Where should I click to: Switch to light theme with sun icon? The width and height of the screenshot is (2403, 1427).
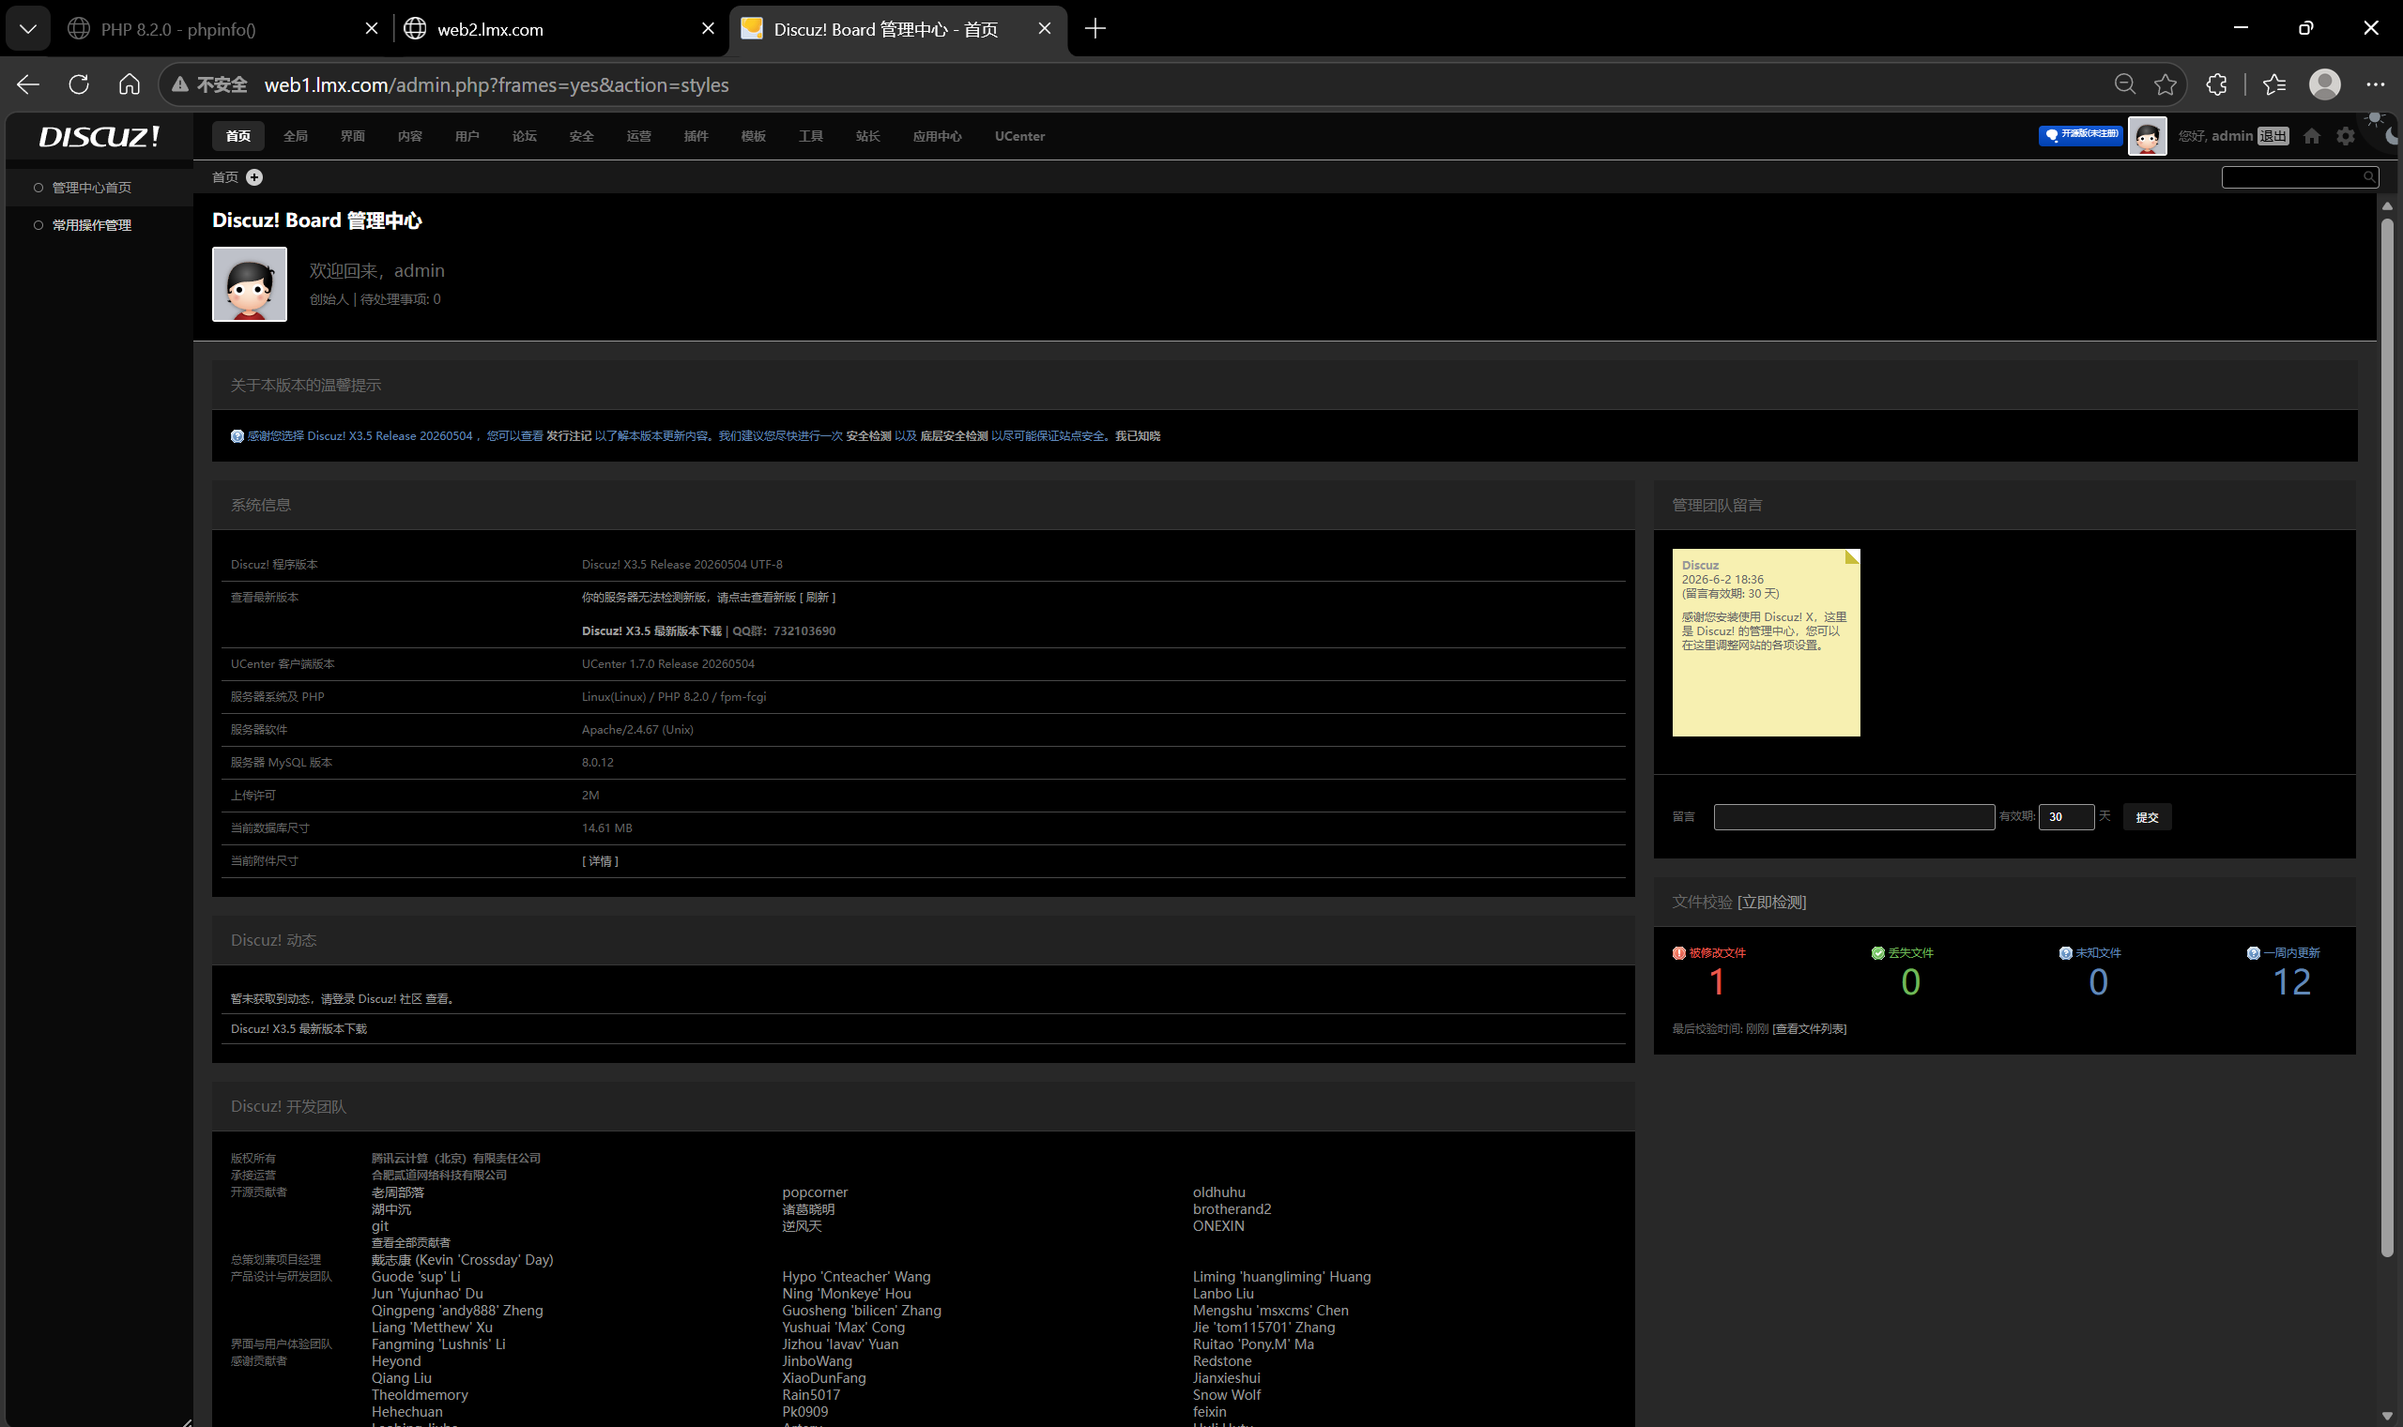[2374, 119]
